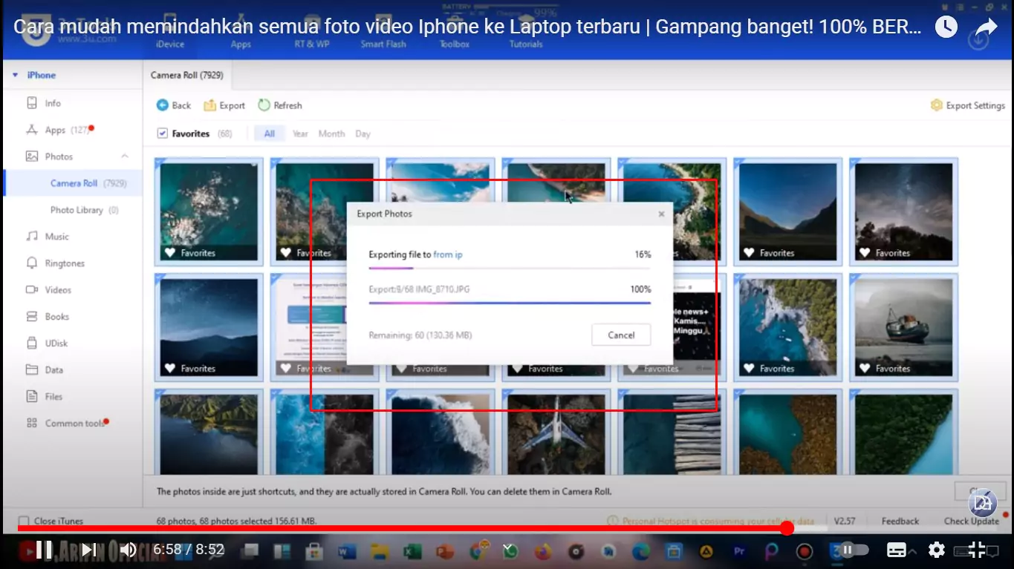Select the All view filter
The image size is (1014, 569).
[269, 134]
